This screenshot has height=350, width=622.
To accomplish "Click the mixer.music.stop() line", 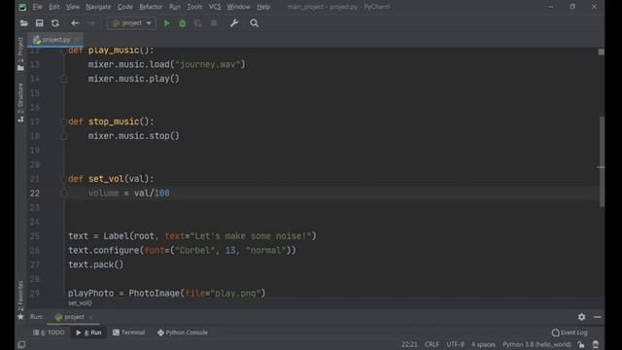I will pos(134,136).
